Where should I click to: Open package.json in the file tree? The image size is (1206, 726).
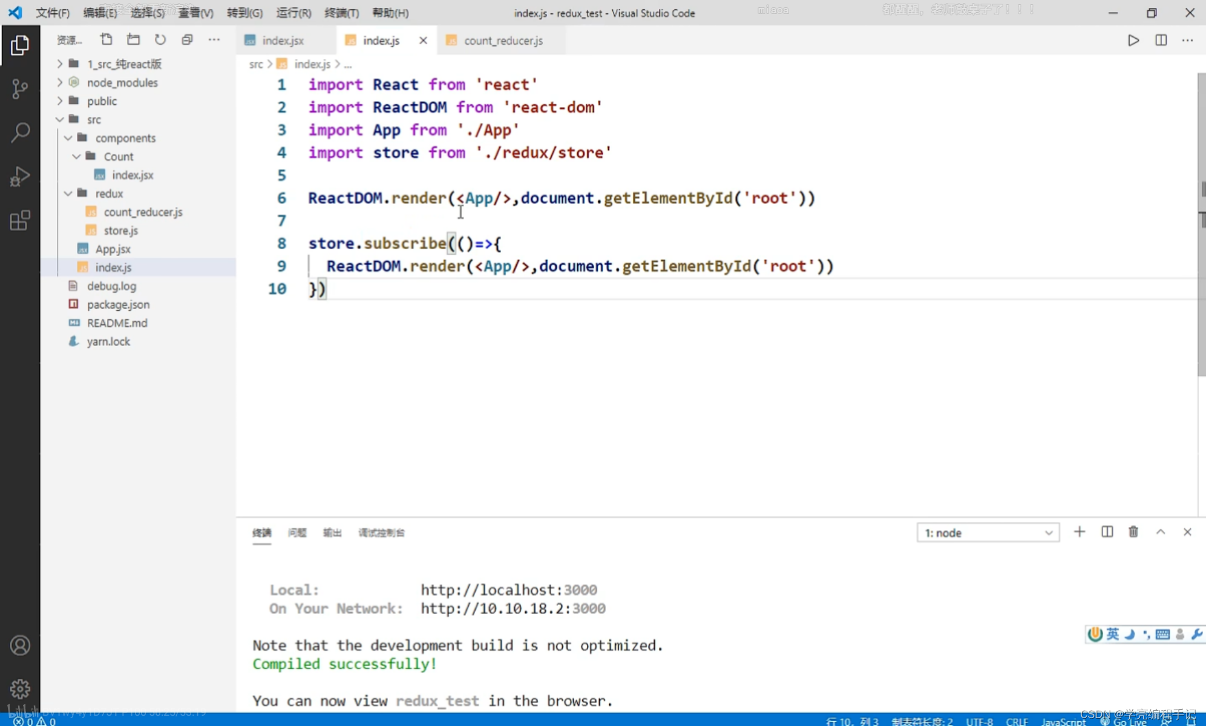pos(138,304)
